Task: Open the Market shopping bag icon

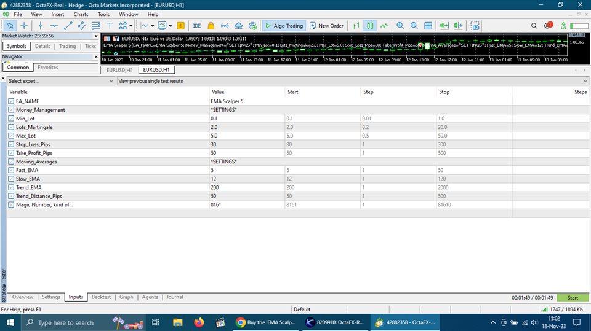Action: click(211, 26)
